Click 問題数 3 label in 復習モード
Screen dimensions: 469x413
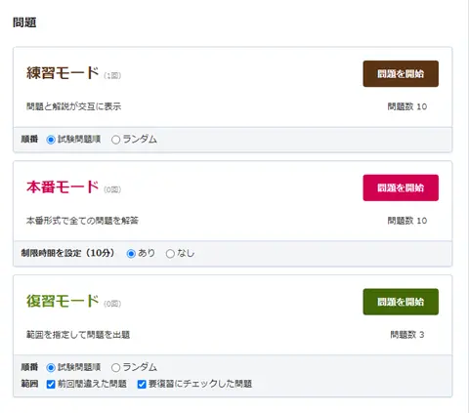pos(407,335)
